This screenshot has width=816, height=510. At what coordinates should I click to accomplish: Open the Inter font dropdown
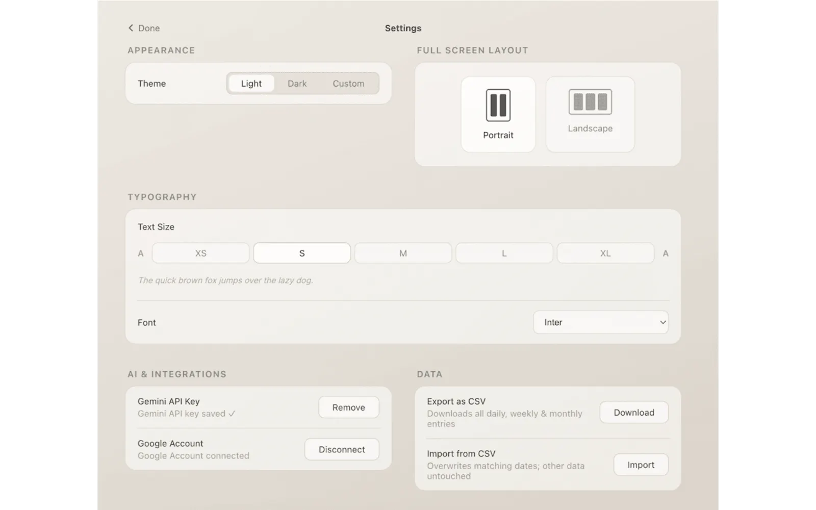(601, 322)
